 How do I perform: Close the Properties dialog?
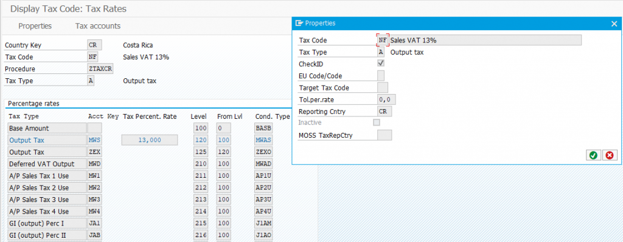point(614,24)
